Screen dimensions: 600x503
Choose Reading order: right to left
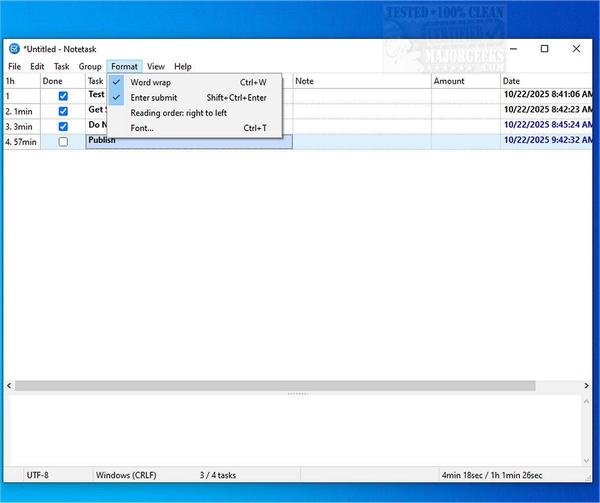[195, 113]
